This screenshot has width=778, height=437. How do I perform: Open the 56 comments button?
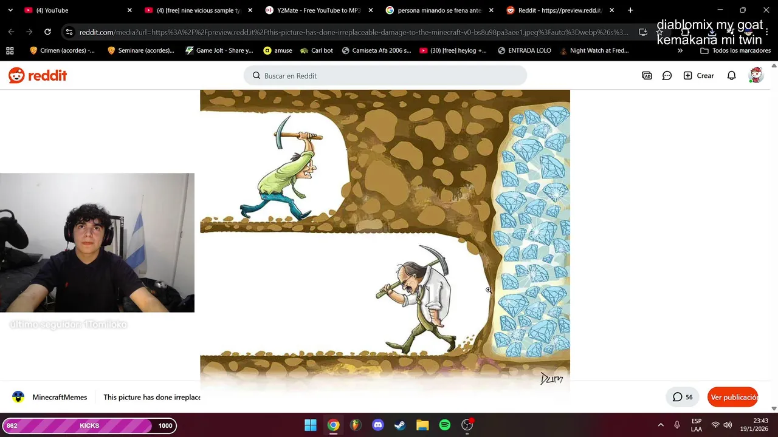(x=683, y=397)
